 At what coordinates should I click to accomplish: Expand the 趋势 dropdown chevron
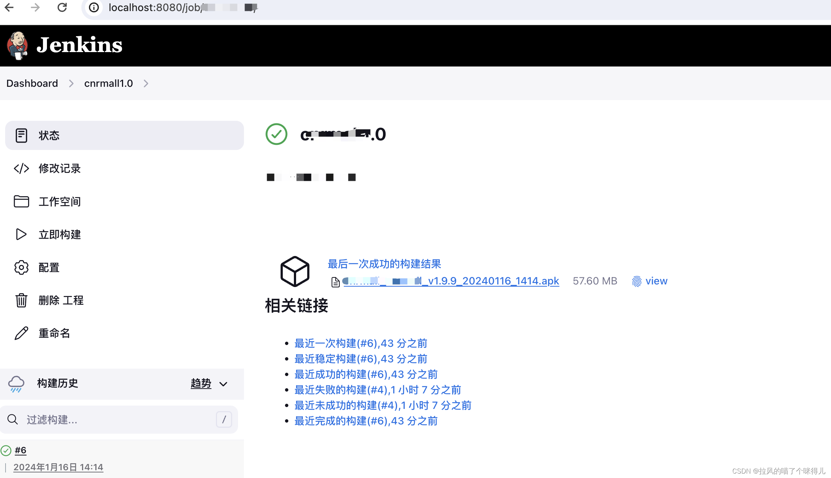pos(223,384)
